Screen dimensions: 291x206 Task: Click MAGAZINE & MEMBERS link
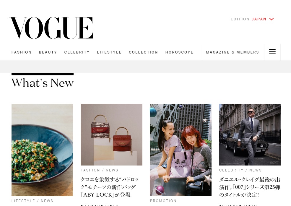[232, 52]
